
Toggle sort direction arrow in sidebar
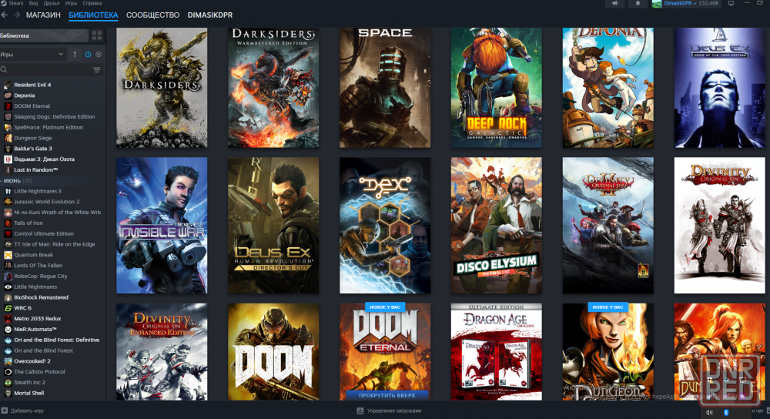point(75,55)
